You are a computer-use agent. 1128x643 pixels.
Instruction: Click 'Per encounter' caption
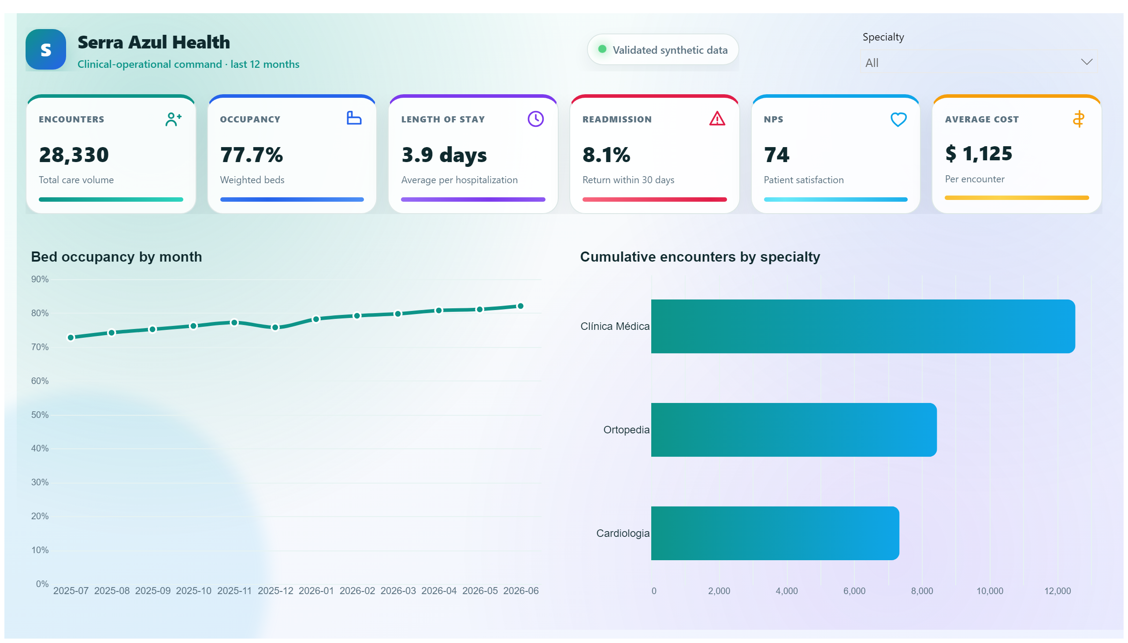coord(974,179)
